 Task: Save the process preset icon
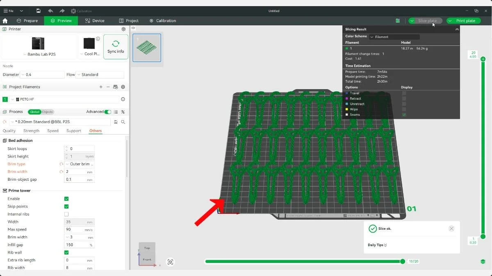[x=116, y=122]
